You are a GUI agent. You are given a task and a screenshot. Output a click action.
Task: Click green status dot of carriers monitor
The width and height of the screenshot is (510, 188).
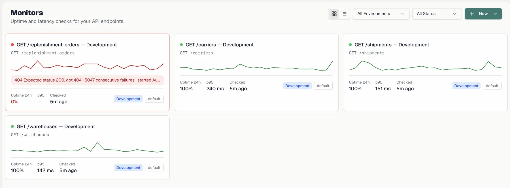181,45
